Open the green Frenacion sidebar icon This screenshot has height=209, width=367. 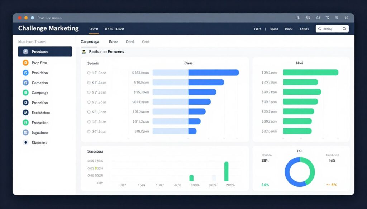click(x=25, y=123)
